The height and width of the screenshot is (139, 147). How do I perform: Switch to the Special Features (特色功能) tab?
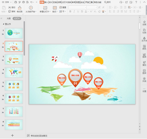pyautogui.click(x=97, y=2)
